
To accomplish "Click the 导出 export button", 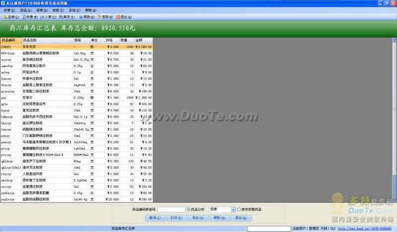I will (198, 218).
